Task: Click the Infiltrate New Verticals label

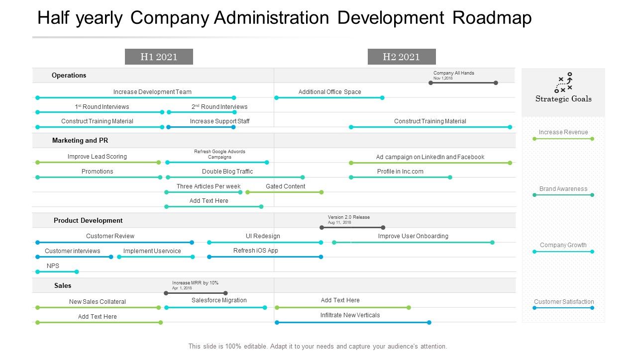Action: pyautogui.click(x=350, y=315)
